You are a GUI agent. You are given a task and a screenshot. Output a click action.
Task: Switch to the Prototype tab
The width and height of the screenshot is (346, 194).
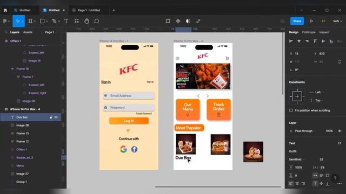pos(309,32)
